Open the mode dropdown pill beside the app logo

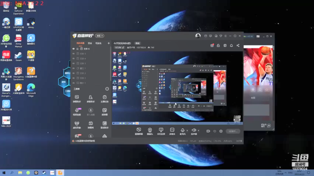click(x=100, y=36)
